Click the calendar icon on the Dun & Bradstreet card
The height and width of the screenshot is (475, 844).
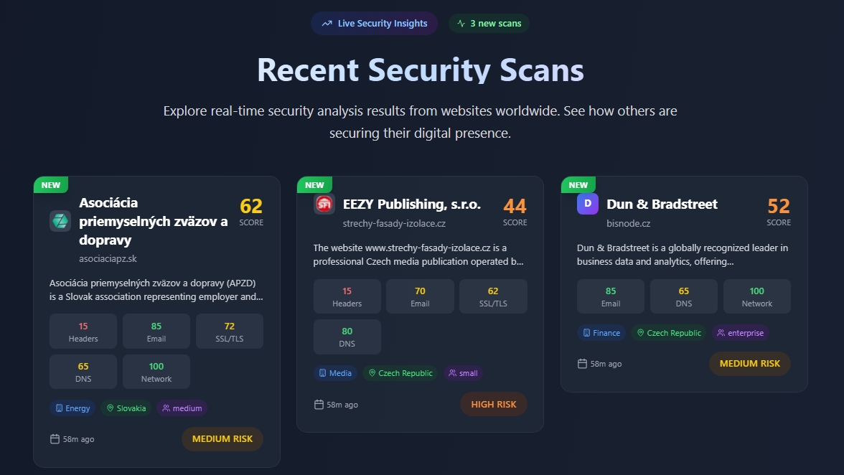click(x=582, y=364)
